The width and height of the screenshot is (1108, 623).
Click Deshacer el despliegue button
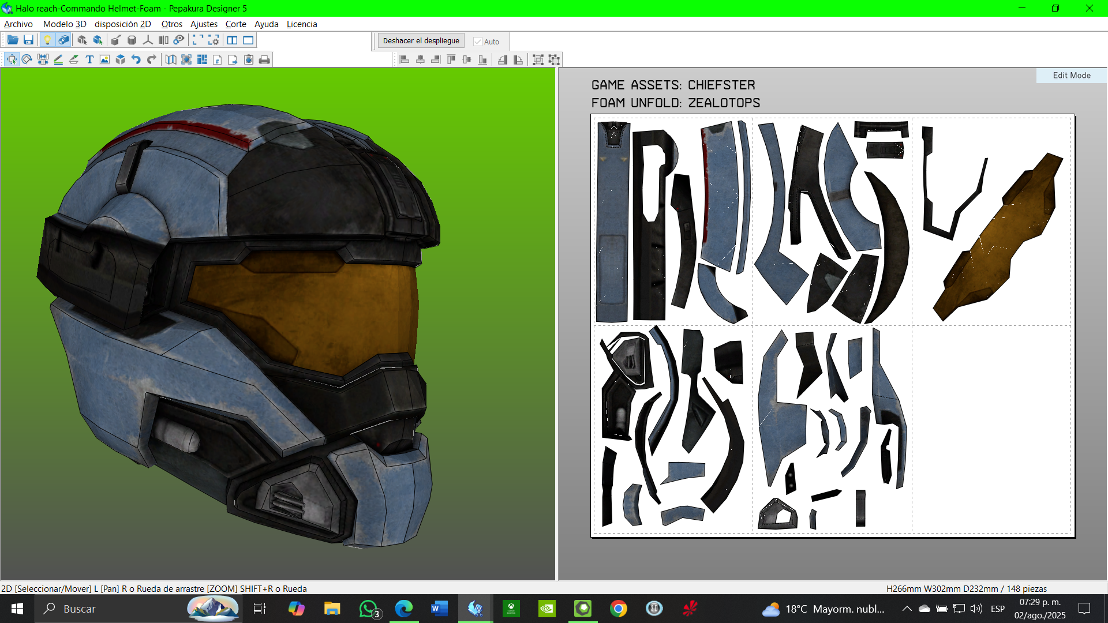click(421, 41)
